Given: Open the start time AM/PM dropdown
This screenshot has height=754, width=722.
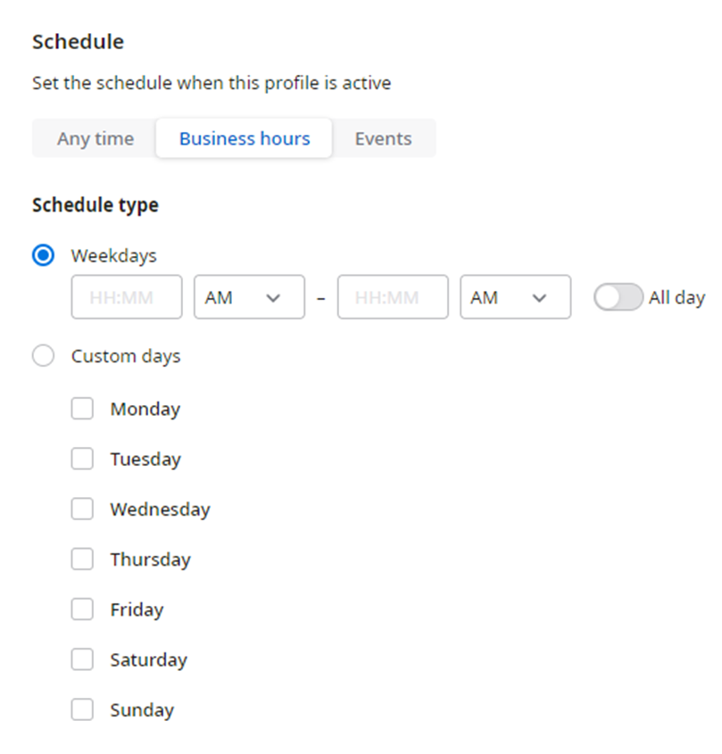Looking at the screenshot, I should tap(249, 297).
